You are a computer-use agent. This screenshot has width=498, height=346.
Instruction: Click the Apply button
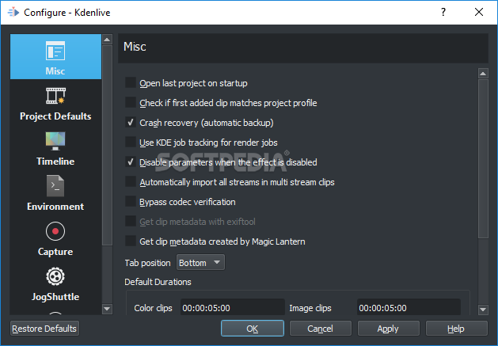pyautogui.click(x=388, y=329)
